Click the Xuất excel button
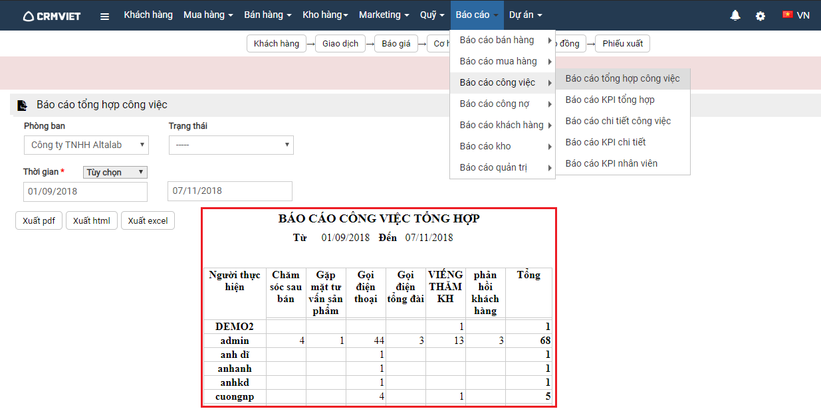This screenshot has height=413, width=821. (x=148, y=221)
